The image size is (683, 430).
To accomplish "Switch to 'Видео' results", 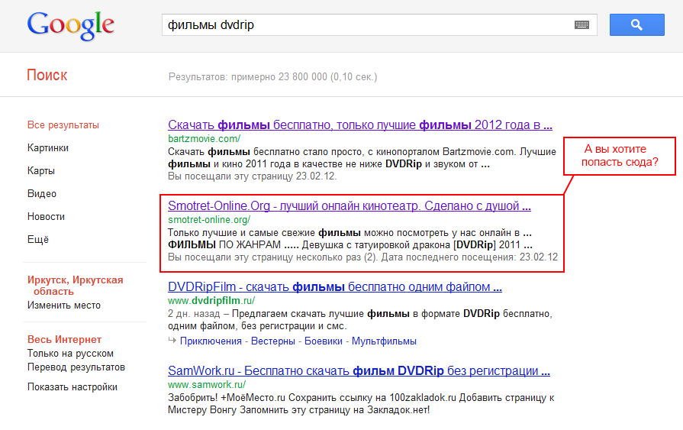I will pyautogui.click(x=42, y=194).
